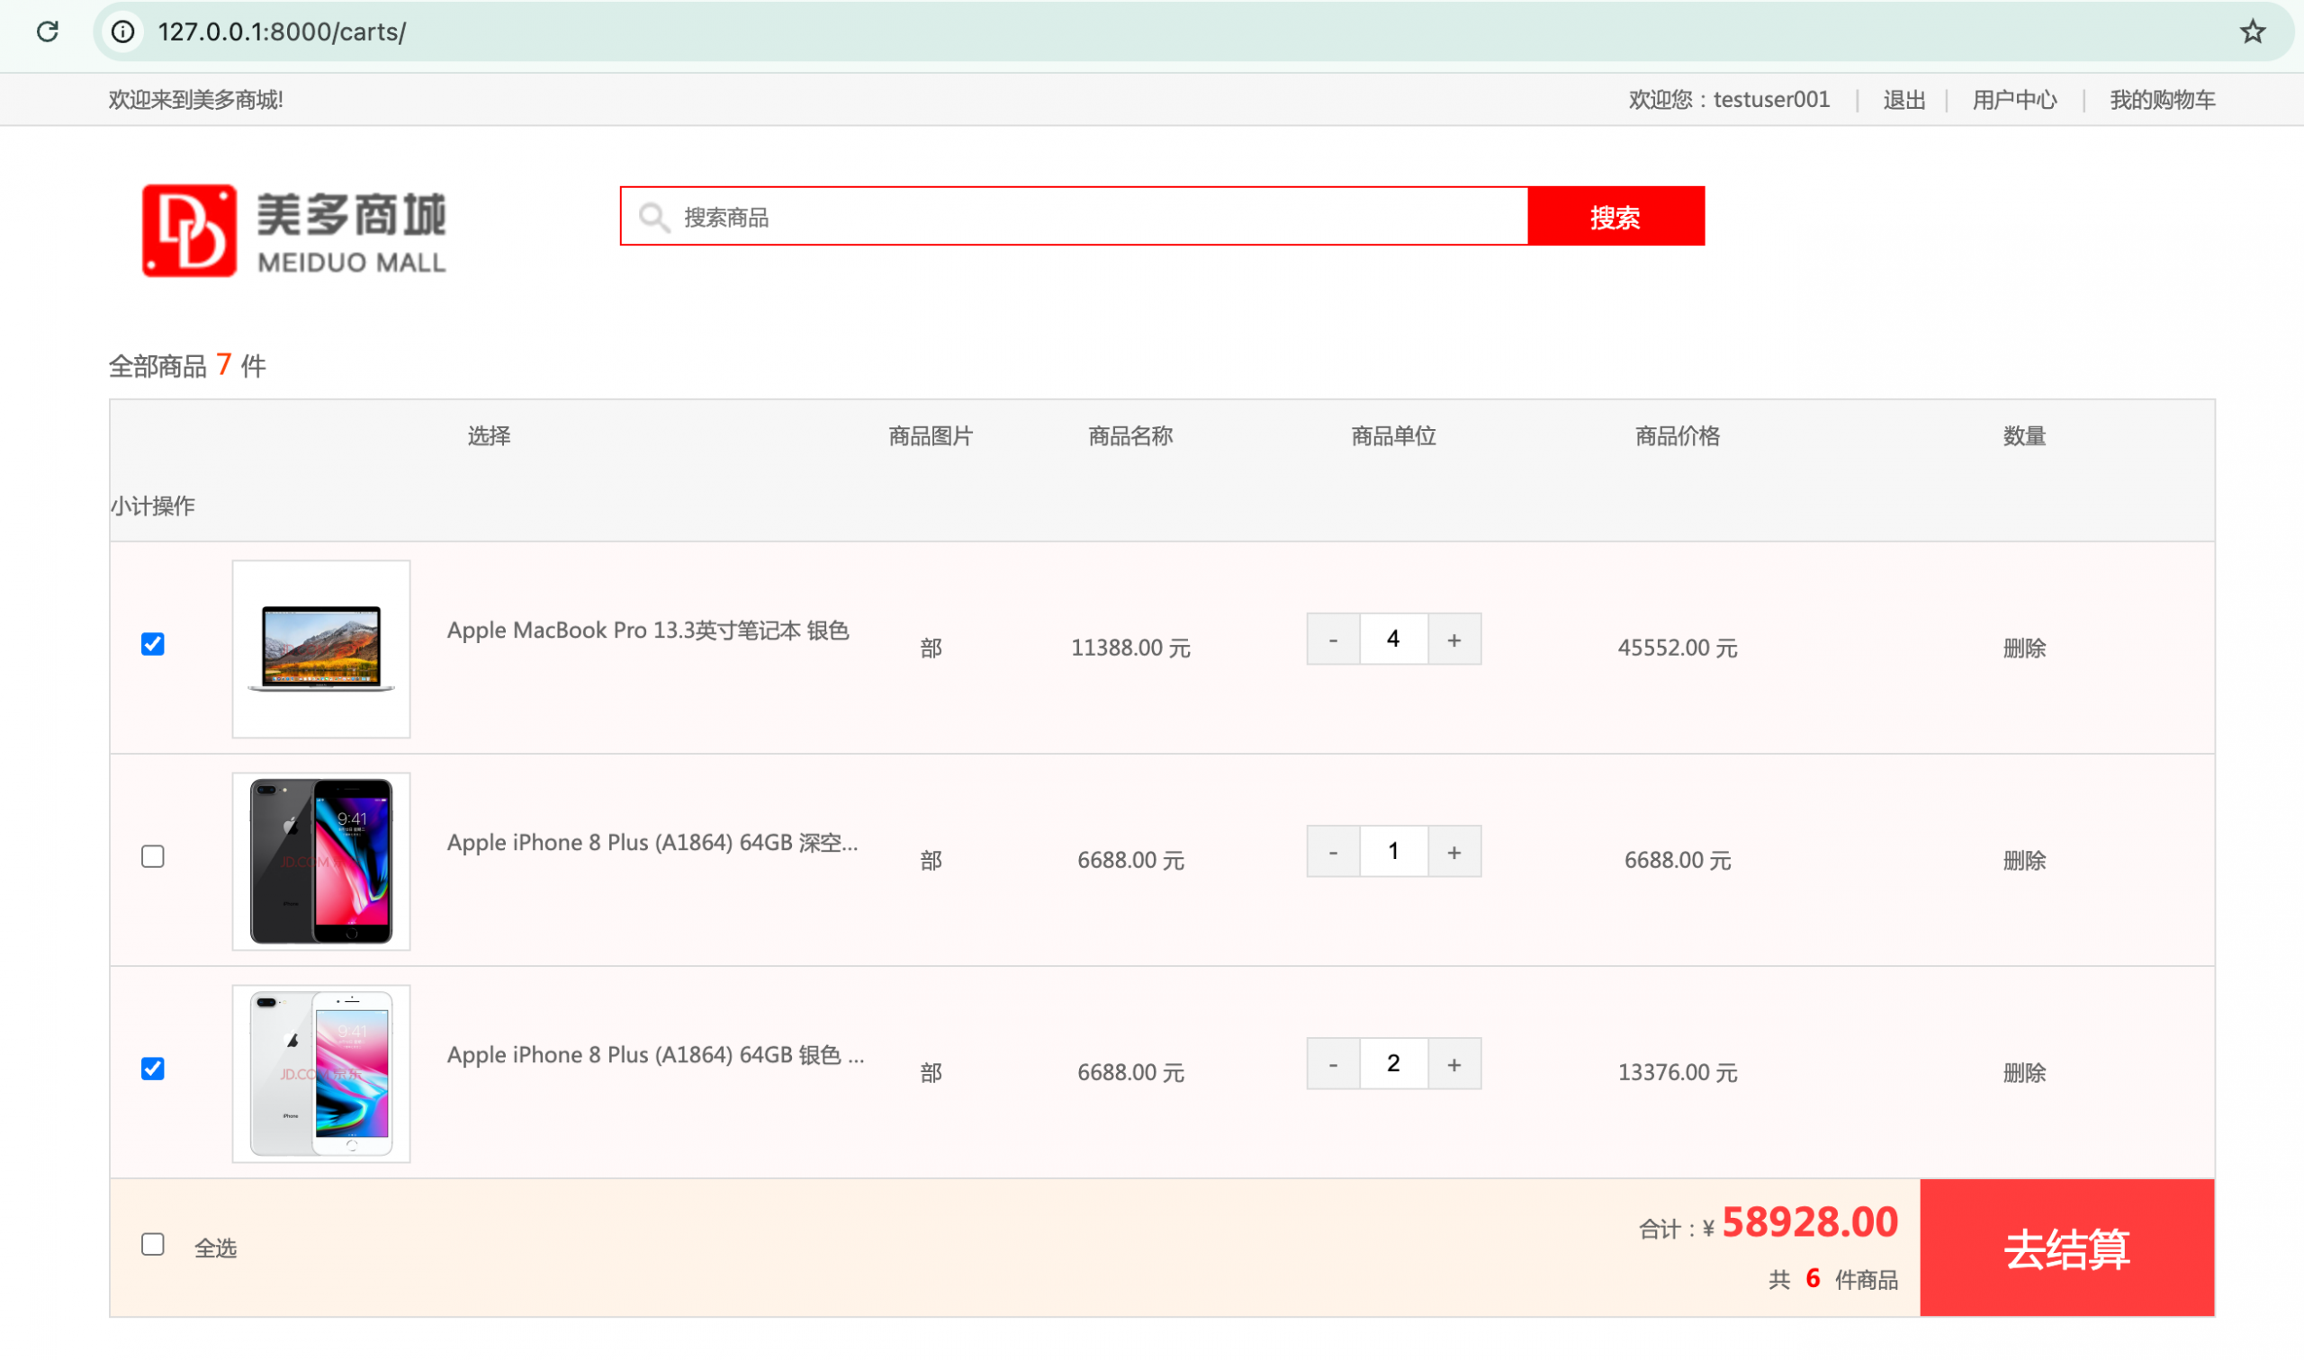Click Apple MacBook Pro 13.3英寸笔记本 银色 name

point(647,631)
